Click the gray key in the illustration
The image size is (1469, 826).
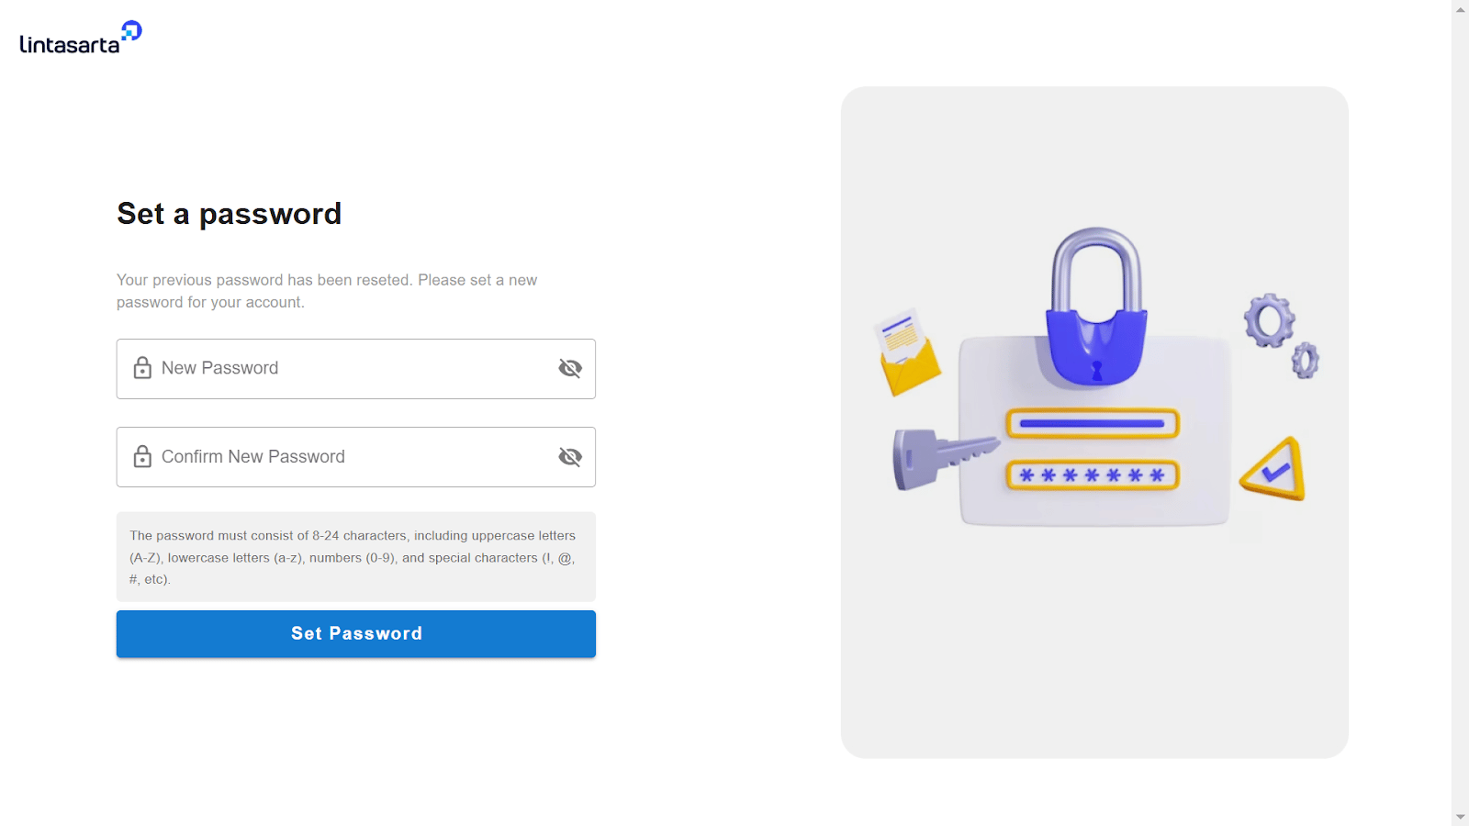coord(945,457)
